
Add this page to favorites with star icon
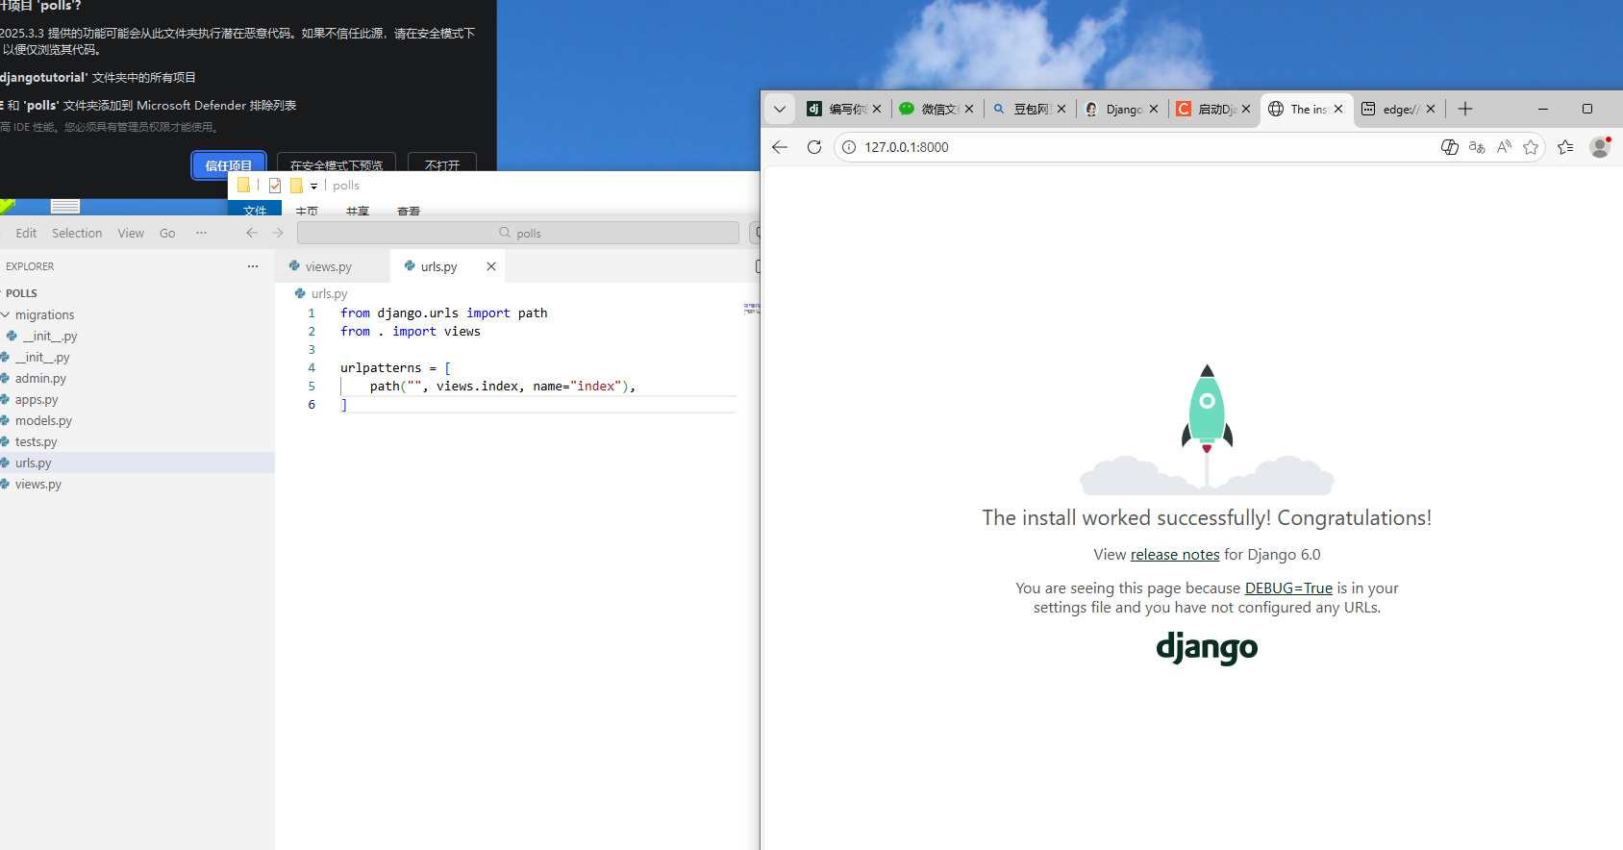pos(1531,147)
